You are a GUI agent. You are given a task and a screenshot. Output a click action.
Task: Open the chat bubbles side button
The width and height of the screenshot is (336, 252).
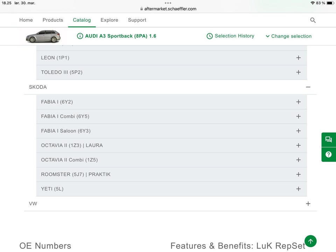pos(329,140)
